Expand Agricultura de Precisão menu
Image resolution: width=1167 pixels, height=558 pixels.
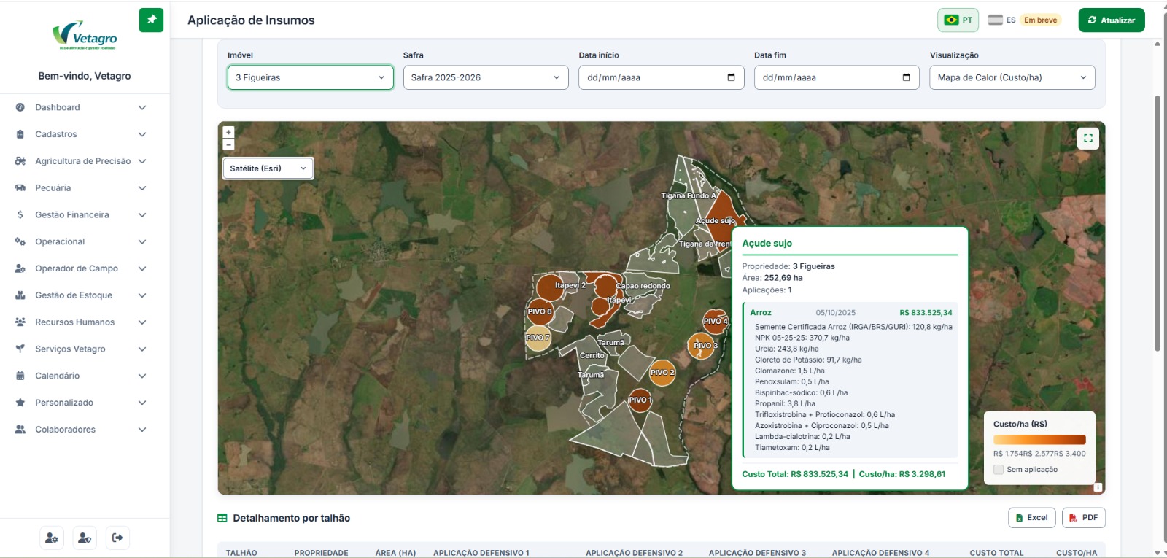(85, 161)
